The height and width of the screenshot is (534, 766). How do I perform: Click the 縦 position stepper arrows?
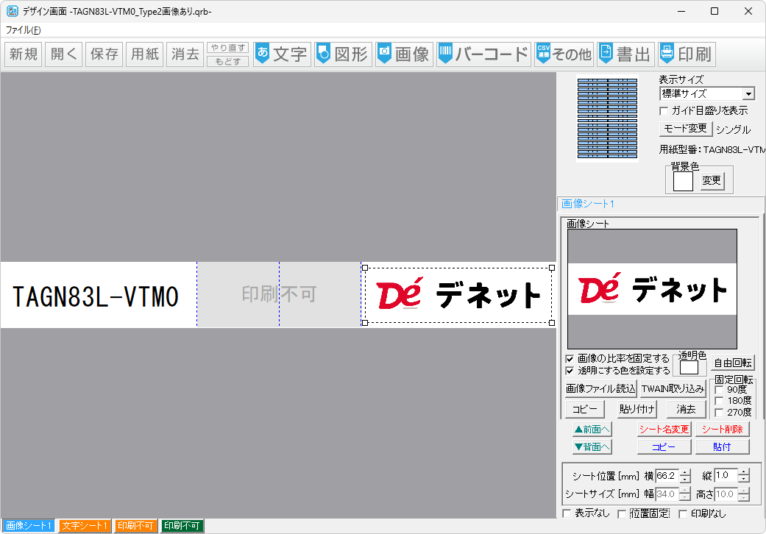(743, 475)
